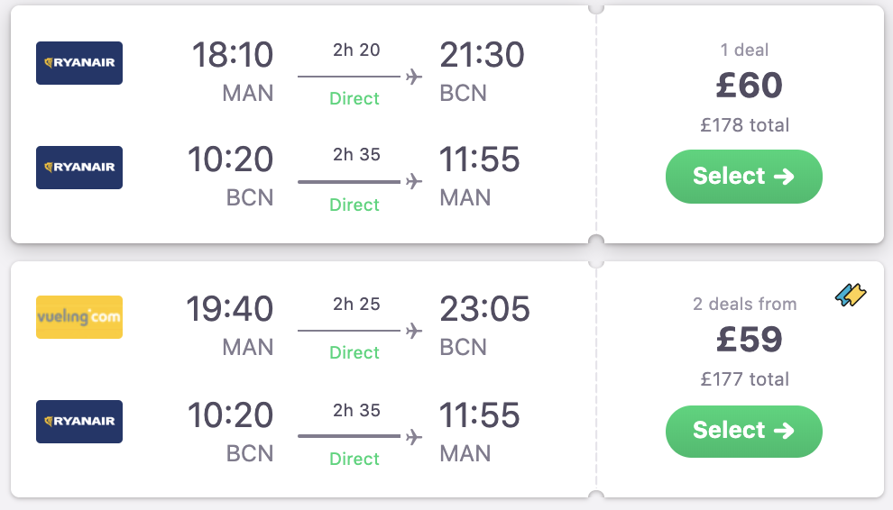This screenshot has width=893, height=510.
Task: Click the "1 deal" label
Action: click(x=744, y=50)
